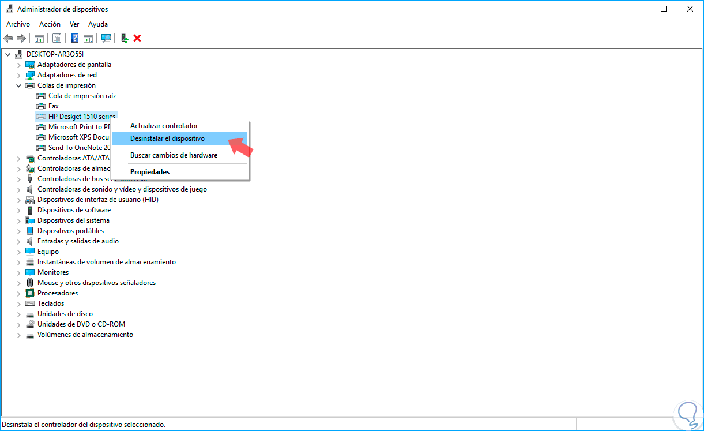Select Controladoras de almacenamiento row
The width and height of the screenshot is (704, 431).
click(73, 168)
